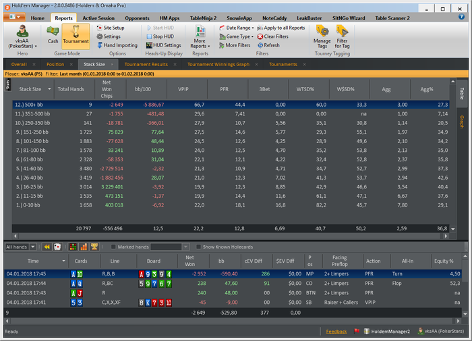Click the red flag in status bar
The image size is (472, 341).
coord(357,332)
